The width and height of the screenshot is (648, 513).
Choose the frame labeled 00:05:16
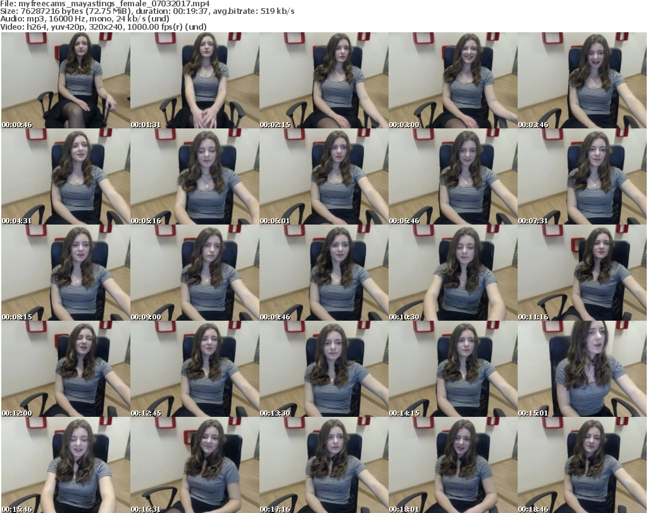195,176
